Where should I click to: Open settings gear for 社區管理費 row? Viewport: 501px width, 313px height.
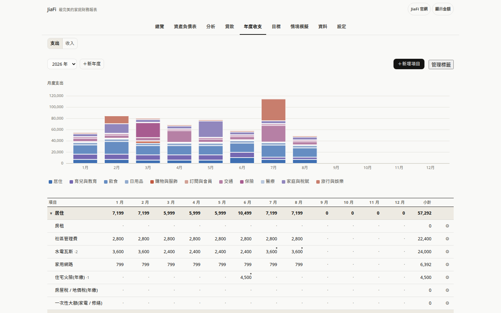click(x=447, y=239)
